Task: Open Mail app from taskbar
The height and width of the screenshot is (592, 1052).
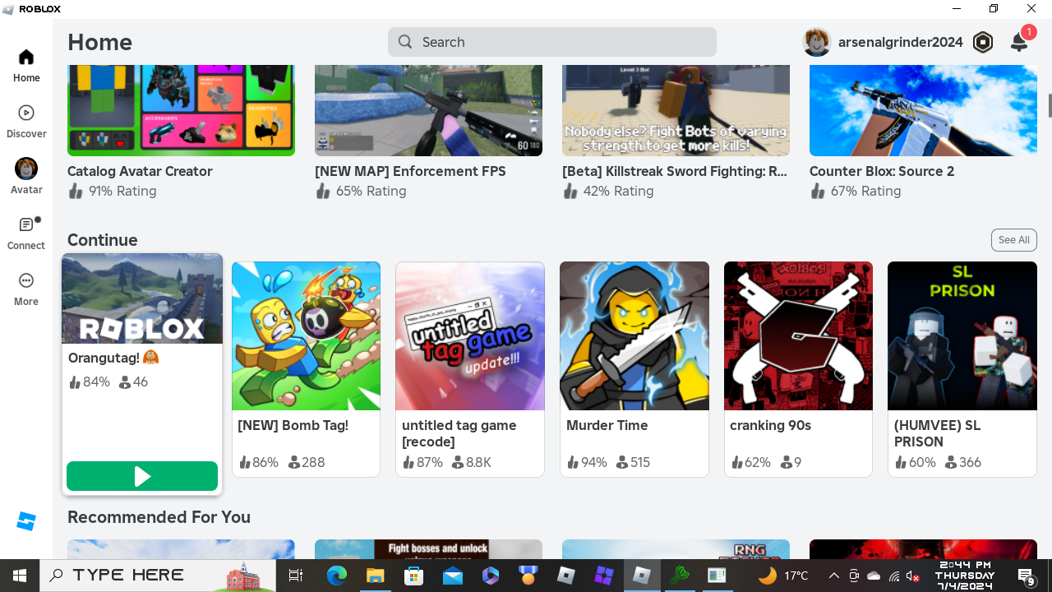Action: [x=452, y=576]
